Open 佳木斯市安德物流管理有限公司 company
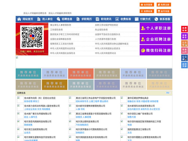The height and width of the screenshot is (141, 188). point(90,106)
